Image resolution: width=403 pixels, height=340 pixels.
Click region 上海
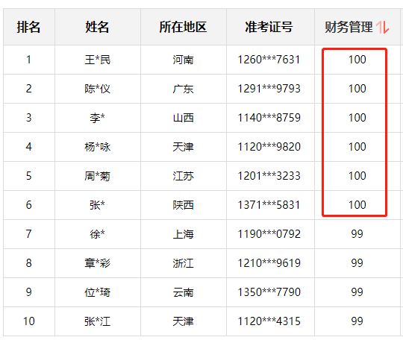184,234
